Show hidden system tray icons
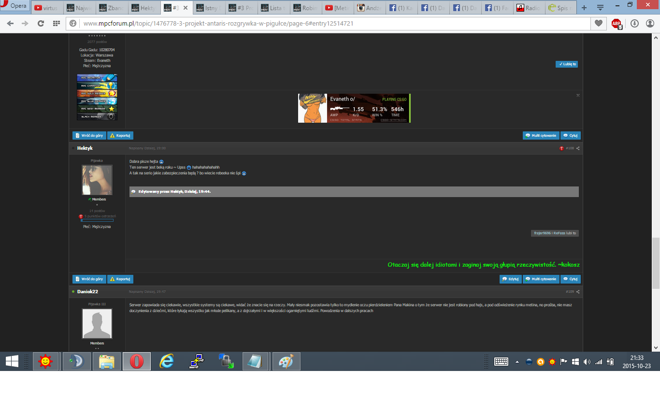 pos(517,362)
